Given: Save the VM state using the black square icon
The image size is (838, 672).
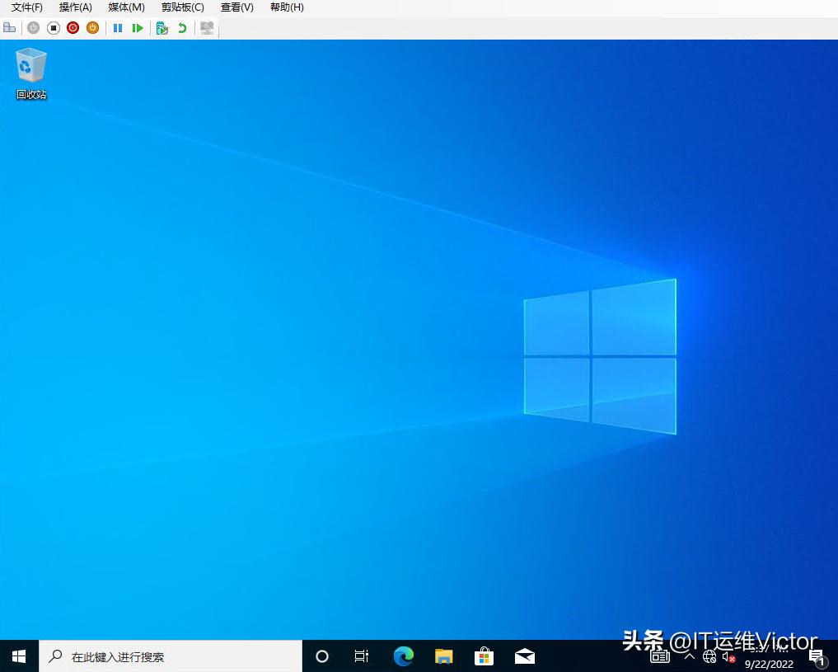Looking at the screenshot, I should pos(53,27).
